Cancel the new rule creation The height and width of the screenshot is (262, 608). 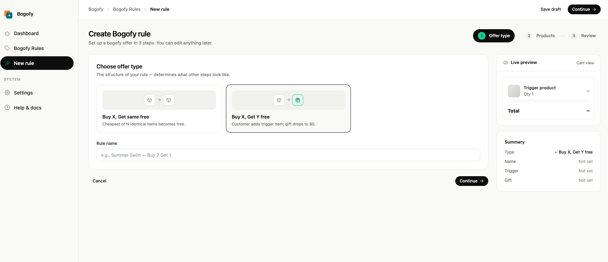pos(100,181)
